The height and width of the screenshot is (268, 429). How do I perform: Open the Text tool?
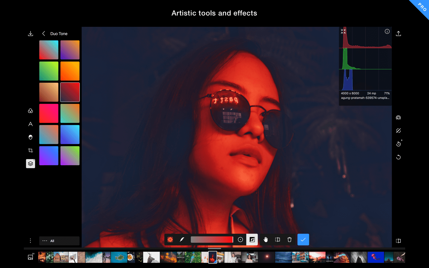(x=30, y=124)
